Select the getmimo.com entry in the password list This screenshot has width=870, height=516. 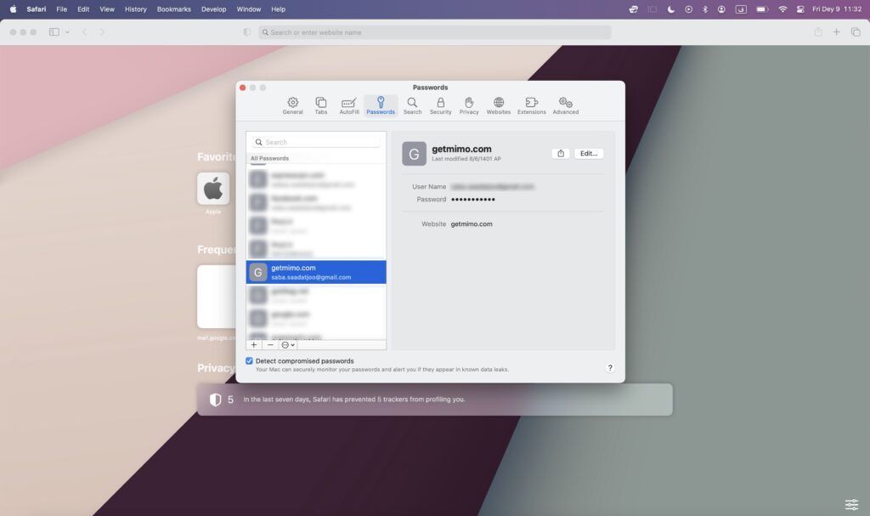coord(316,272)
